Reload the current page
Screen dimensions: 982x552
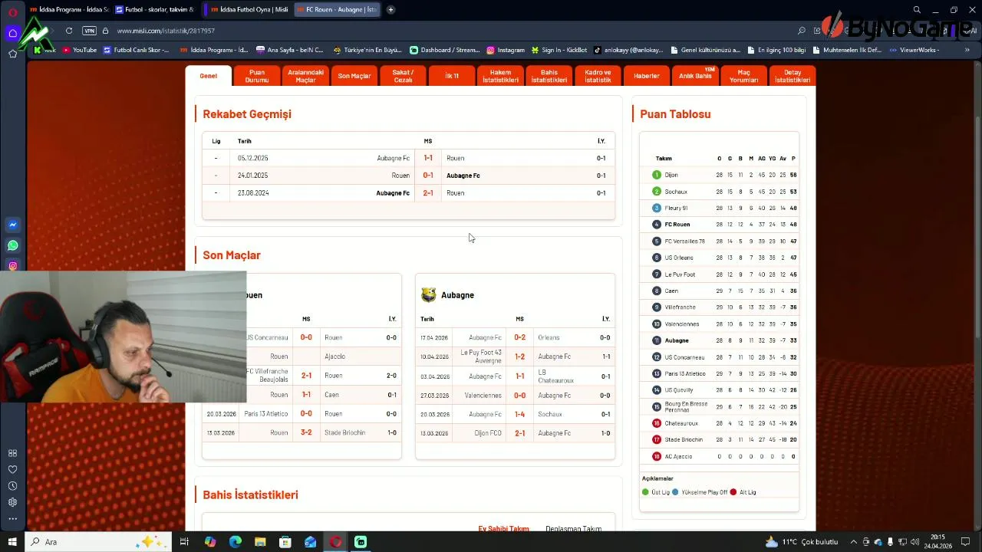[69, 31]
